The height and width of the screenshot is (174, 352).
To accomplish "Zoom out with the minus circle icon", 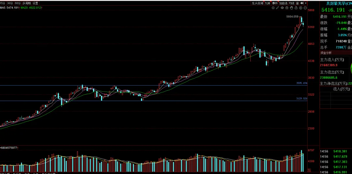I will tap(305, 8).
